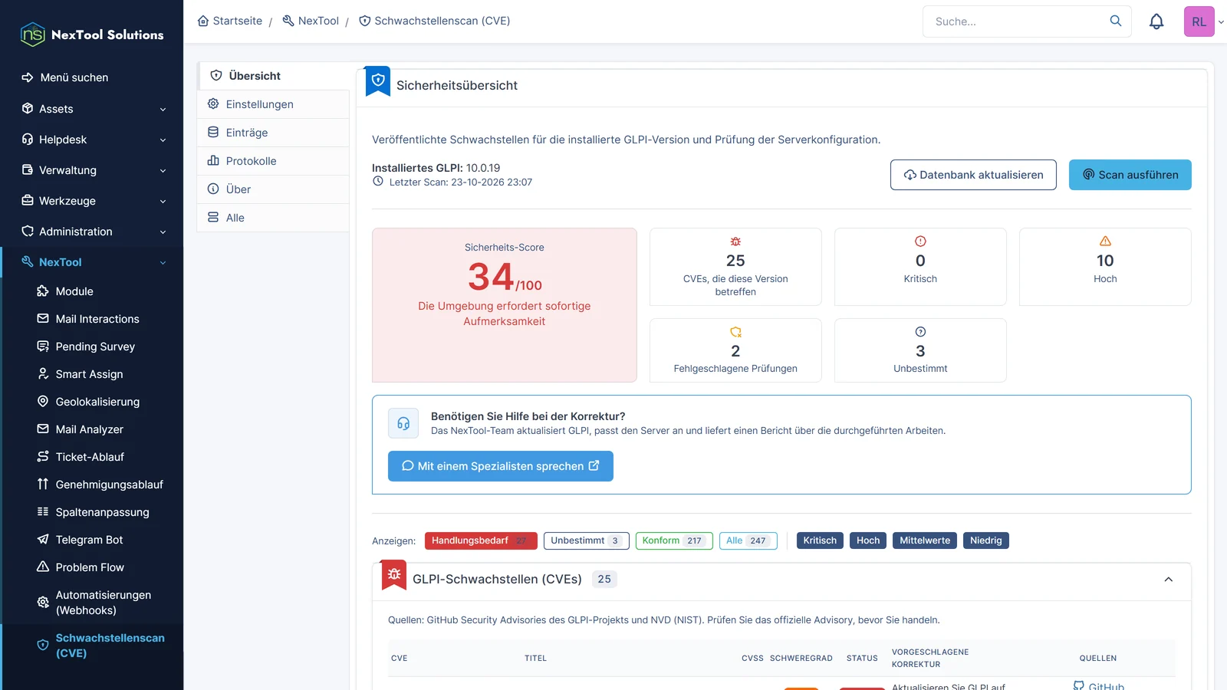The height and width of the screenshot is (690, 1227).
Task: Click Mit einem Spezialisten sprechen
Action: pyautogui.click(x=501, y=466)
